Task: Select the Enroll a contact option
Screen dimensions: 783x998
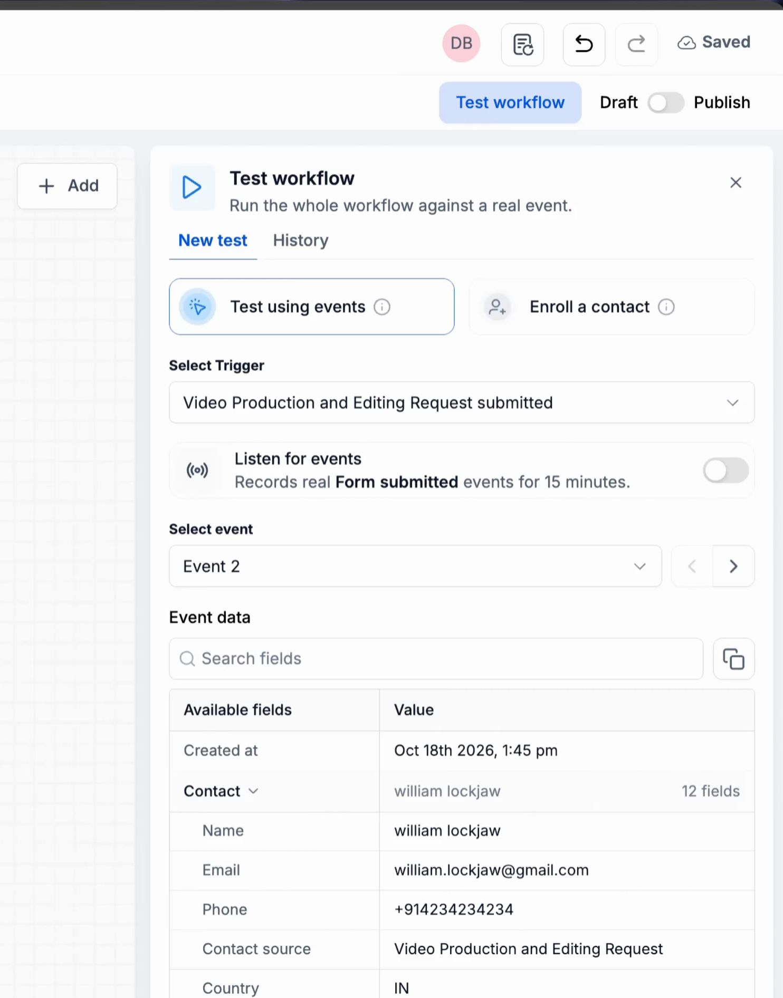Action: coord(612,306)
